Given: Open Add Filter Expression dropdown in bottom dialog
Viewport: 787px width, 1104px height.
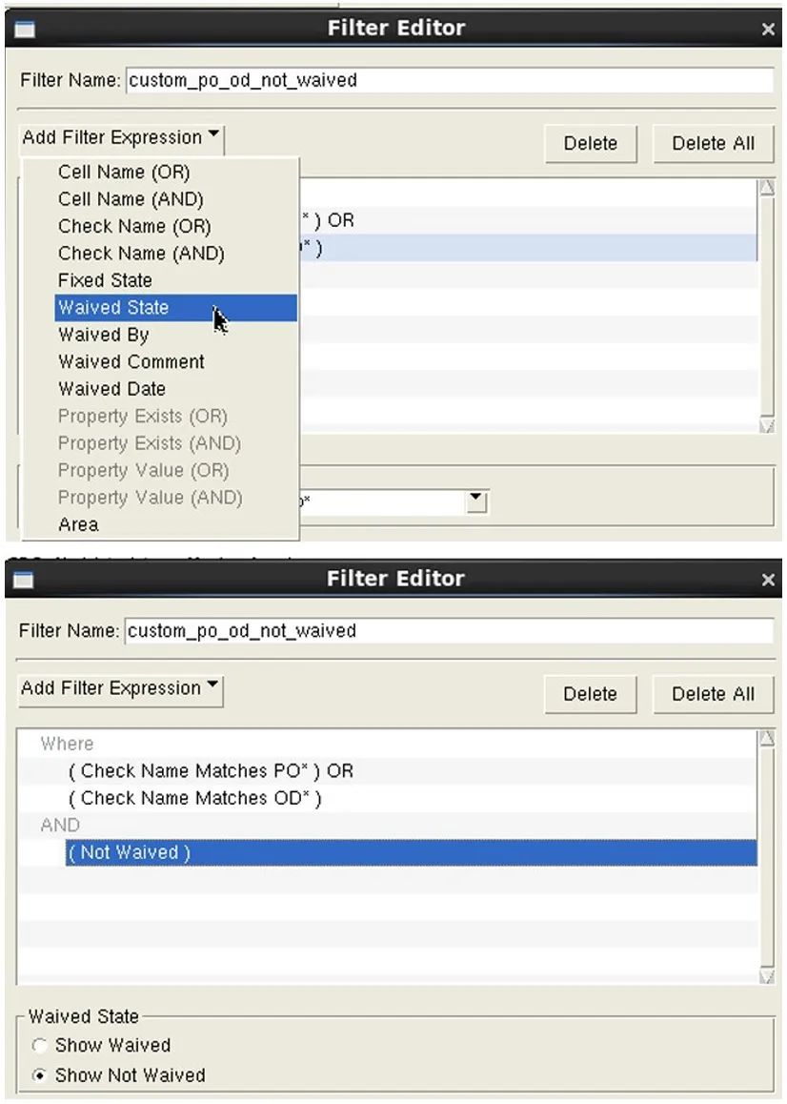Looking at the screenshot, I should click(120, 688).
